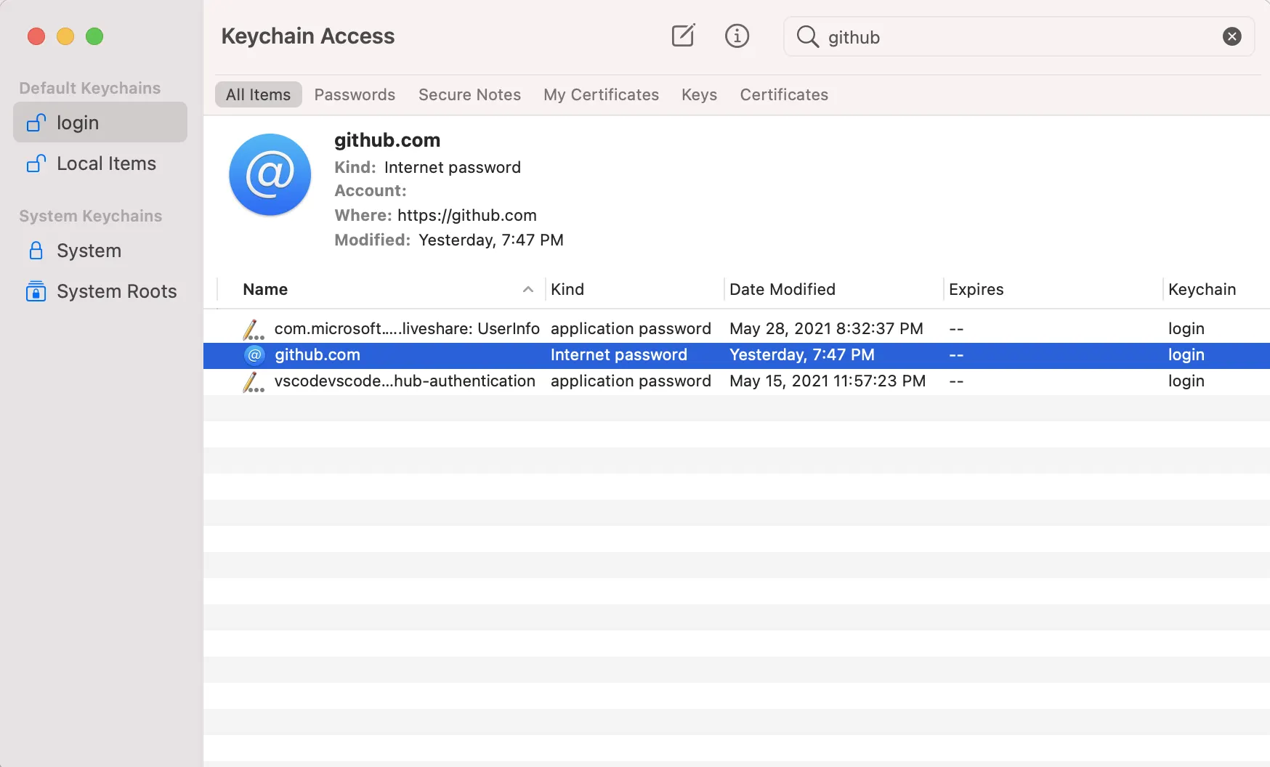1270x767 pixels.
Task: Select the Certificates tab
Action: [784, 94]
